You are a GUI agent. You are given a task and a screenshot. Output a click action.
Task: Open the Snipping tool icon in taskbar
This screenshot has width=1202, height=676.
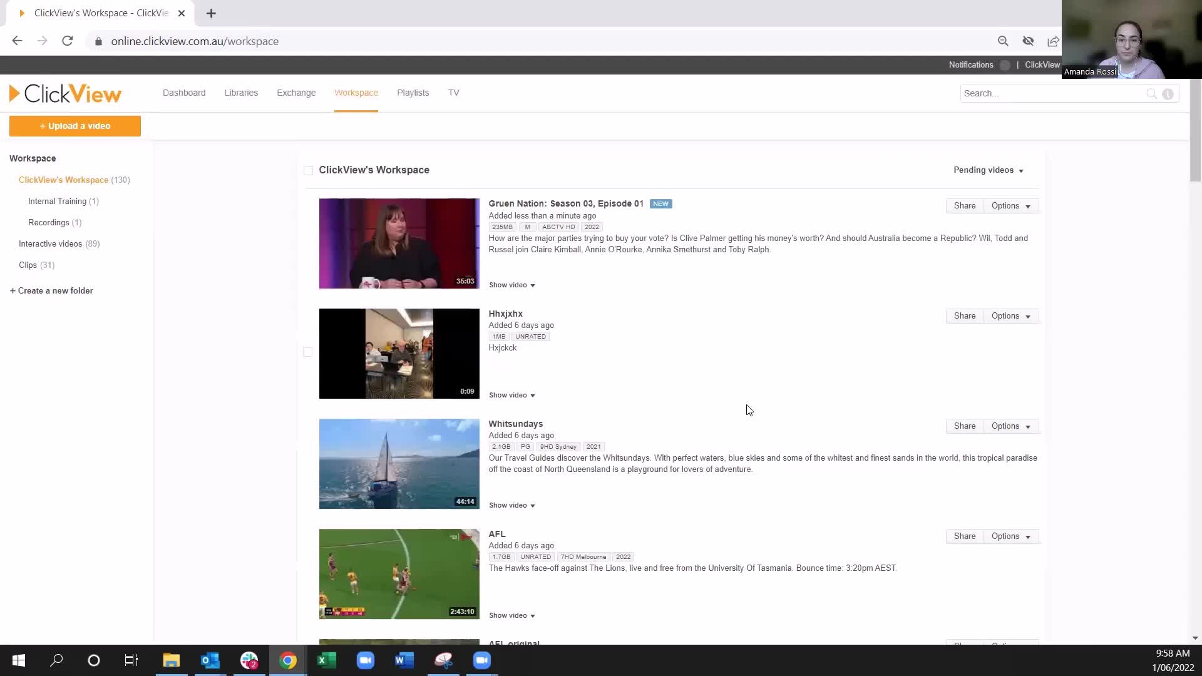pyautogui.click(x=443, y=660)
